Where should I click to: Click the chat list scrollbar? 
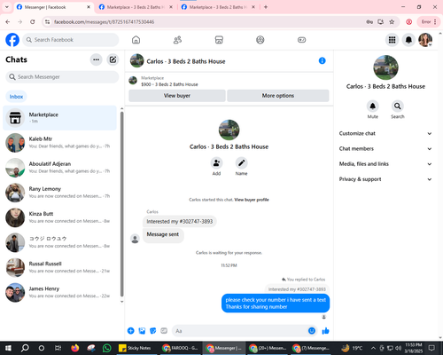click(121, 204)
